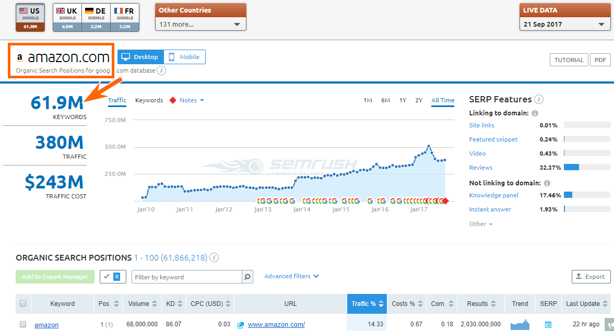Viewport: 614px width, 331px height.
Task: Sort table by KD column
Action: click(x=174, y=303)
